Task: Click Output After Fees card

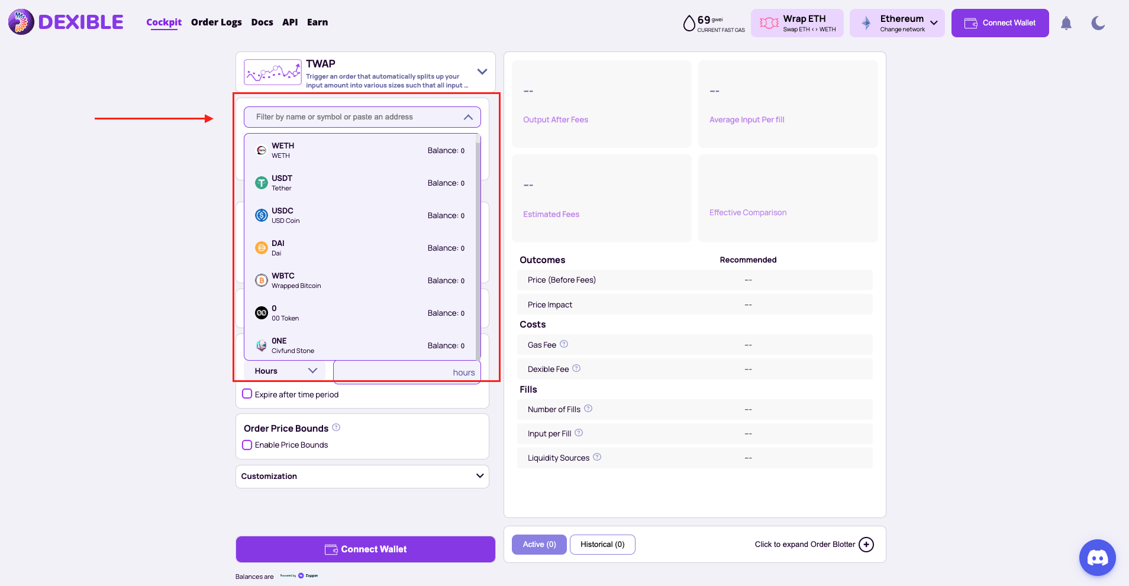Action: tap(602, 104)
